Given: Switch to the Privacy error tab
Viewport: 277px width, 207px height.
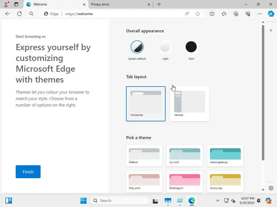Looking at the screenshot, I should 120,4.
